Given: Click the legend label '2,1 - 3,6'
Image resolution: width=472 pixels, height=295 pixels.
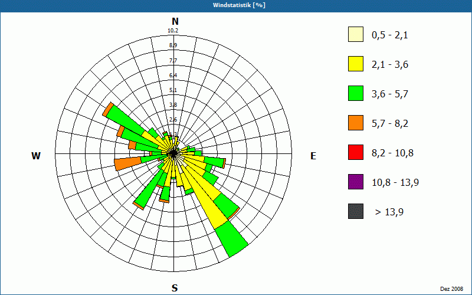Looking at the screenshot, I should [x=390, y=65].
